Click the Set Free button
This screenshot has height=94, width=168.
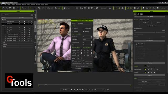pyautogui.click(x=159, y=23)
